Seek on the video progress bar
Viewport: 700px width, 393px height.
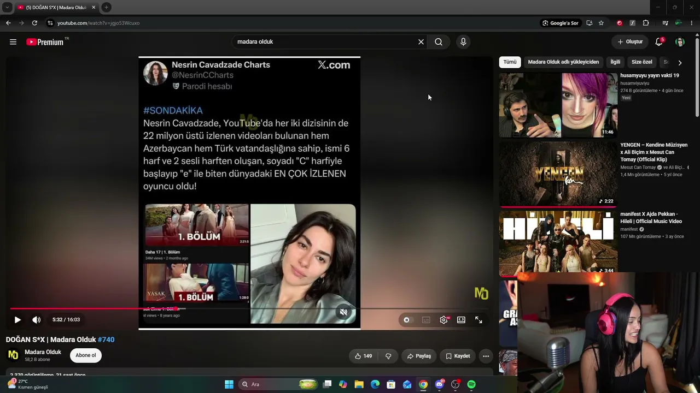(248, 308)
